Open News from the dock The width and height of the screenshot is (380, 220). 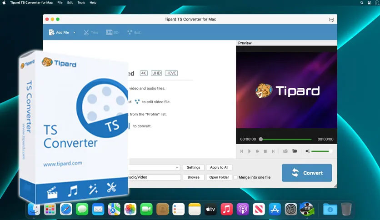259,209
